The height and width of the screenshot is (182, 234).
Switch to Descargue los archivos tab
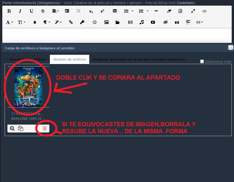(x=28, y=59)
